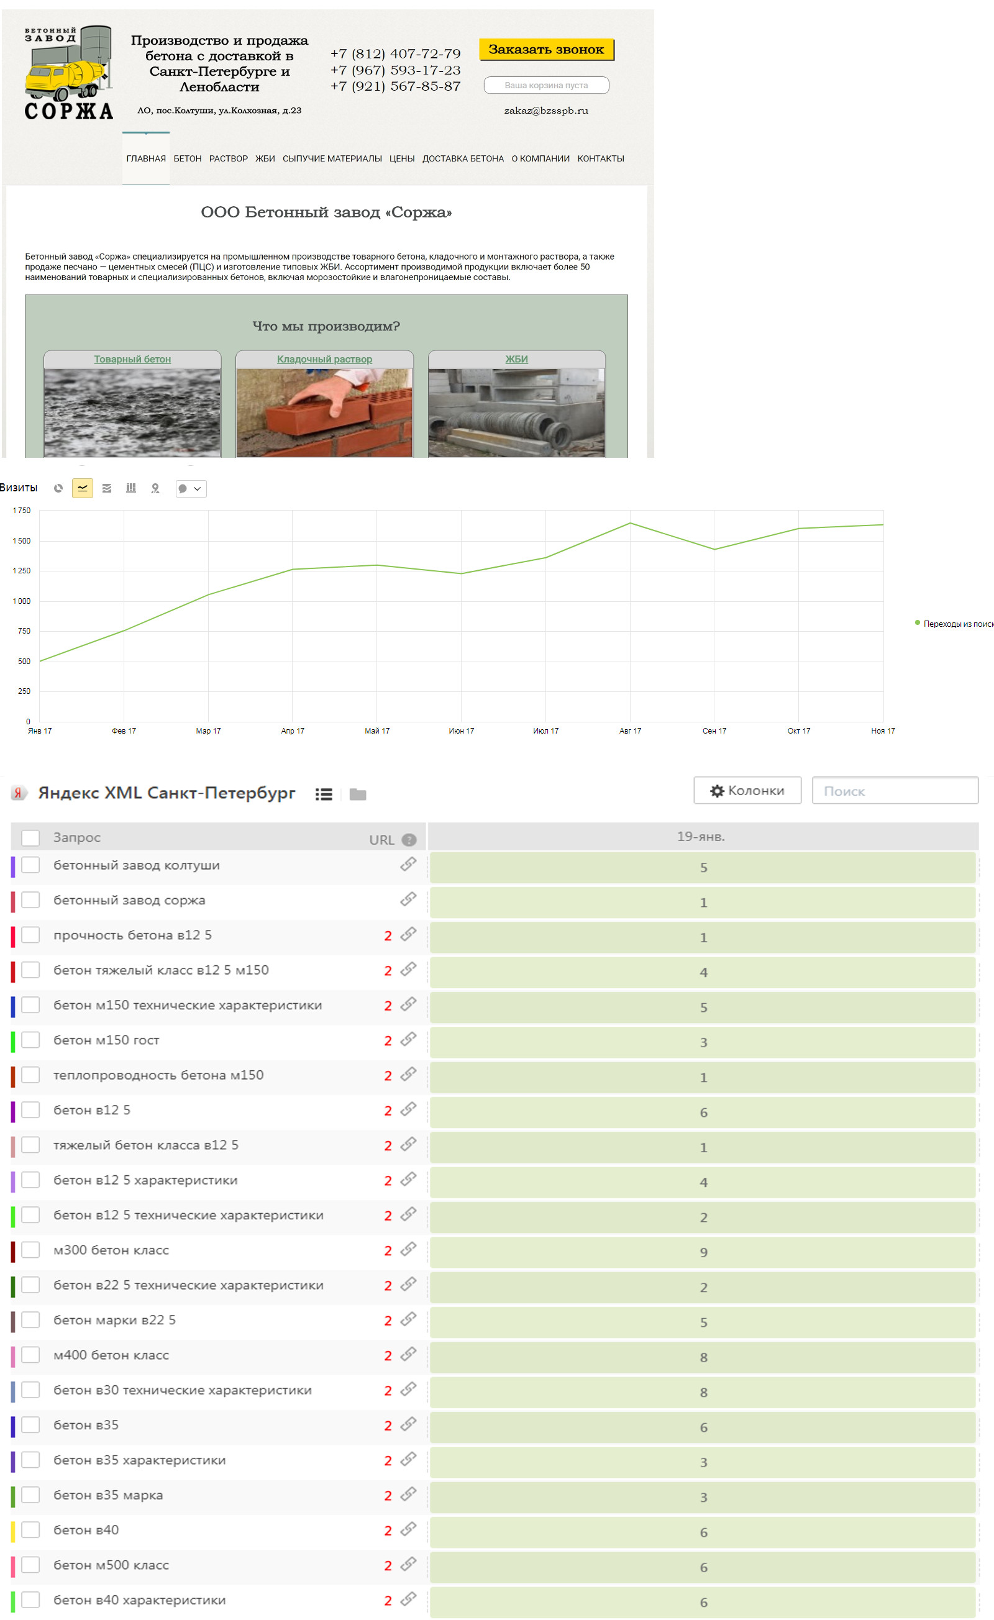Click the Yandex logo icon near the title

pos(19,793)
